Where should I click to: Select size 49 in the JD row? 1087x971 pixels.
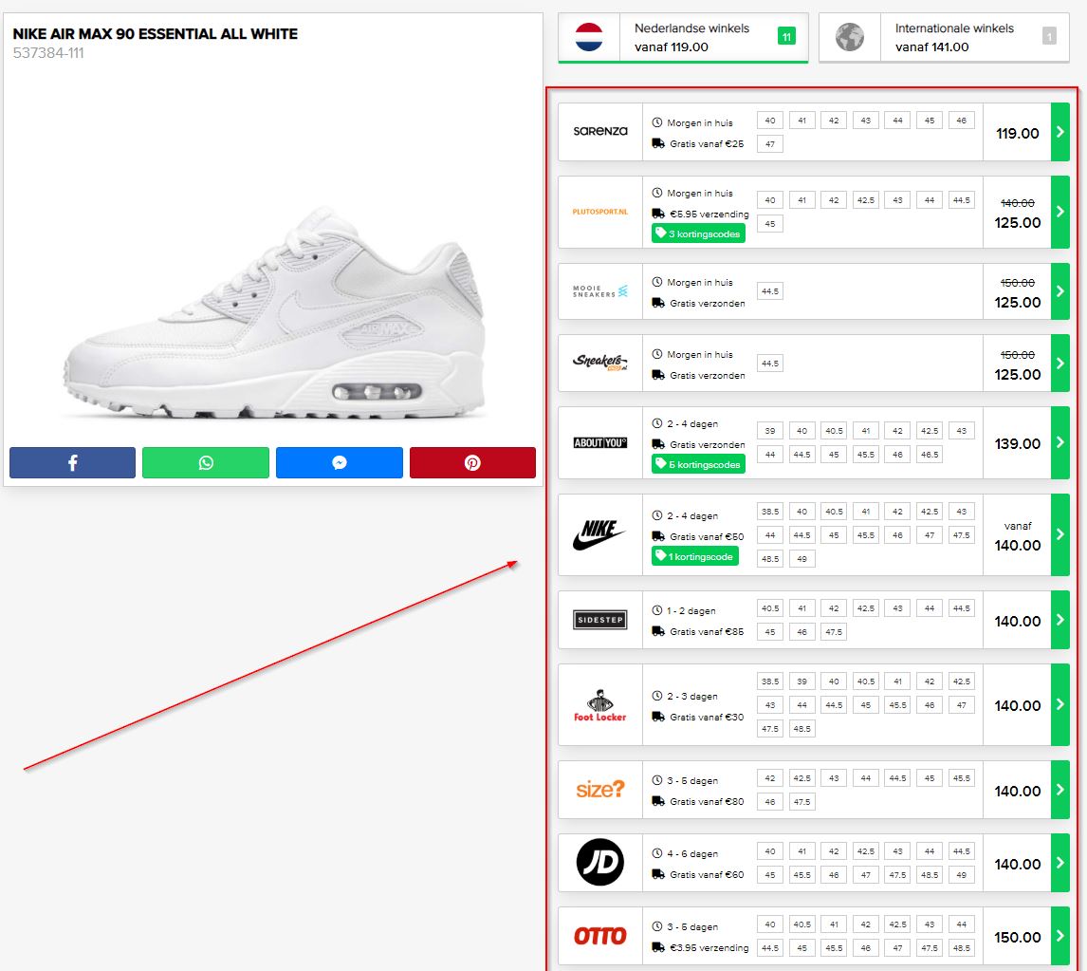(x=962, y=874)
